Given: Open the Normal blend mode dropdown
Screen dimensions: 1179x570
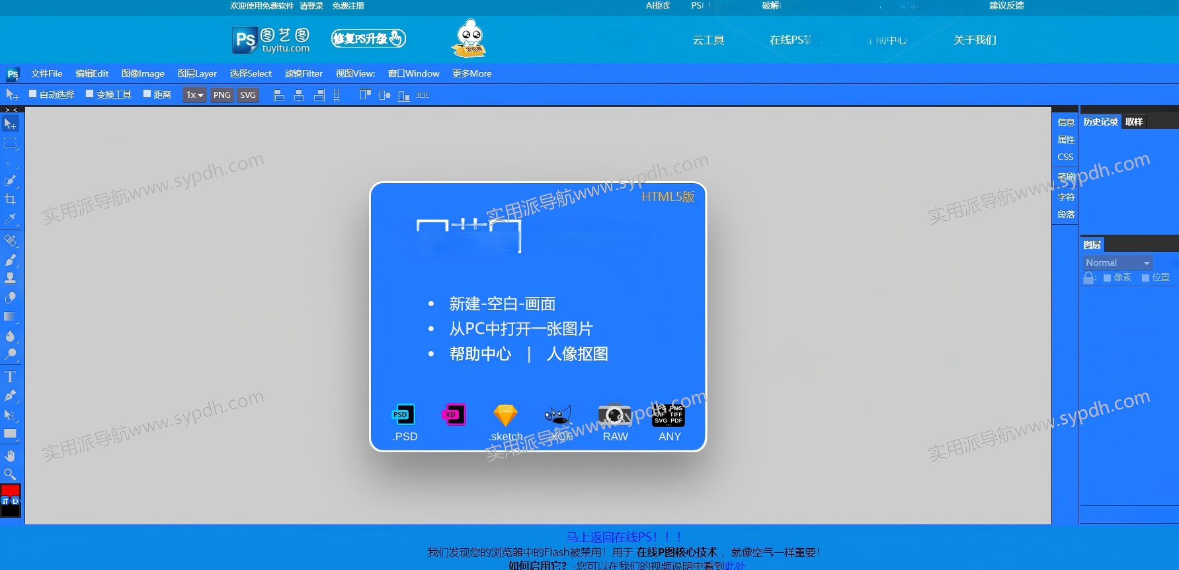Looking at the screenshot, I should [x=1118, y=263].
